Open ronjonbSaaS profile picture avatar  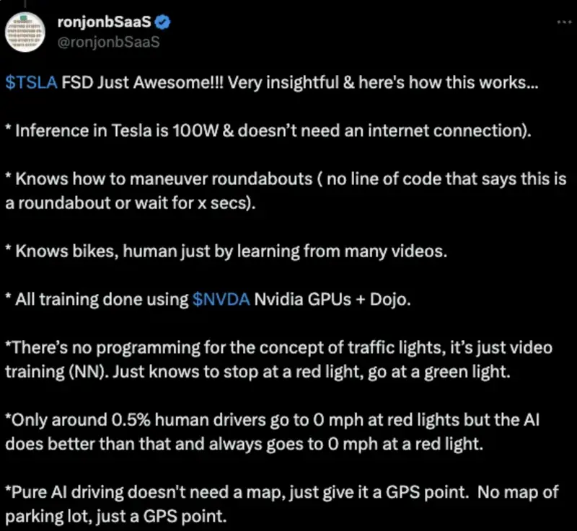coord(25,32)
